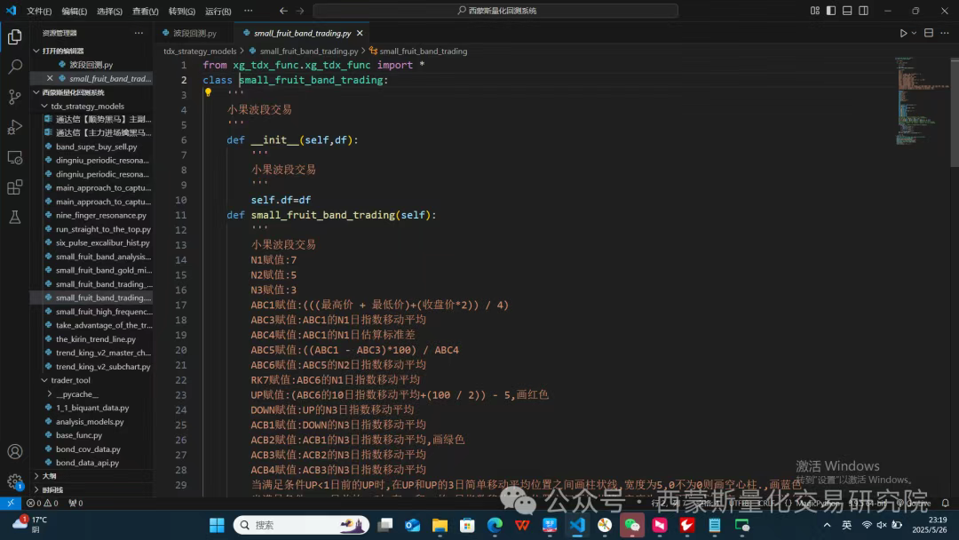The height and width of the screenshot is (540, 959).
Task: Click the remote window indicator in status bar
Action: 11,504
